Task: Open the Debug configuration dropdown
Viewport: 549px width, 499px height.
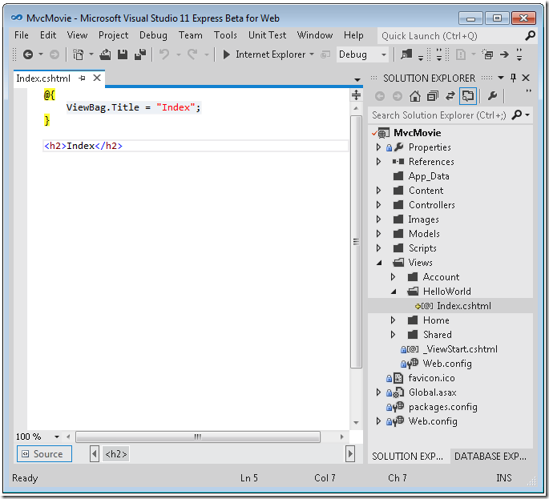Action: pyautogui.click(x=383, y=54)
